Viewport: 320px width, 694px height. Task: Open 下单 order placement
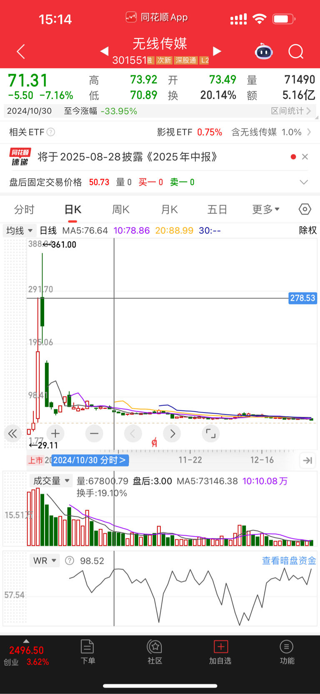click(x=87, y=652)
